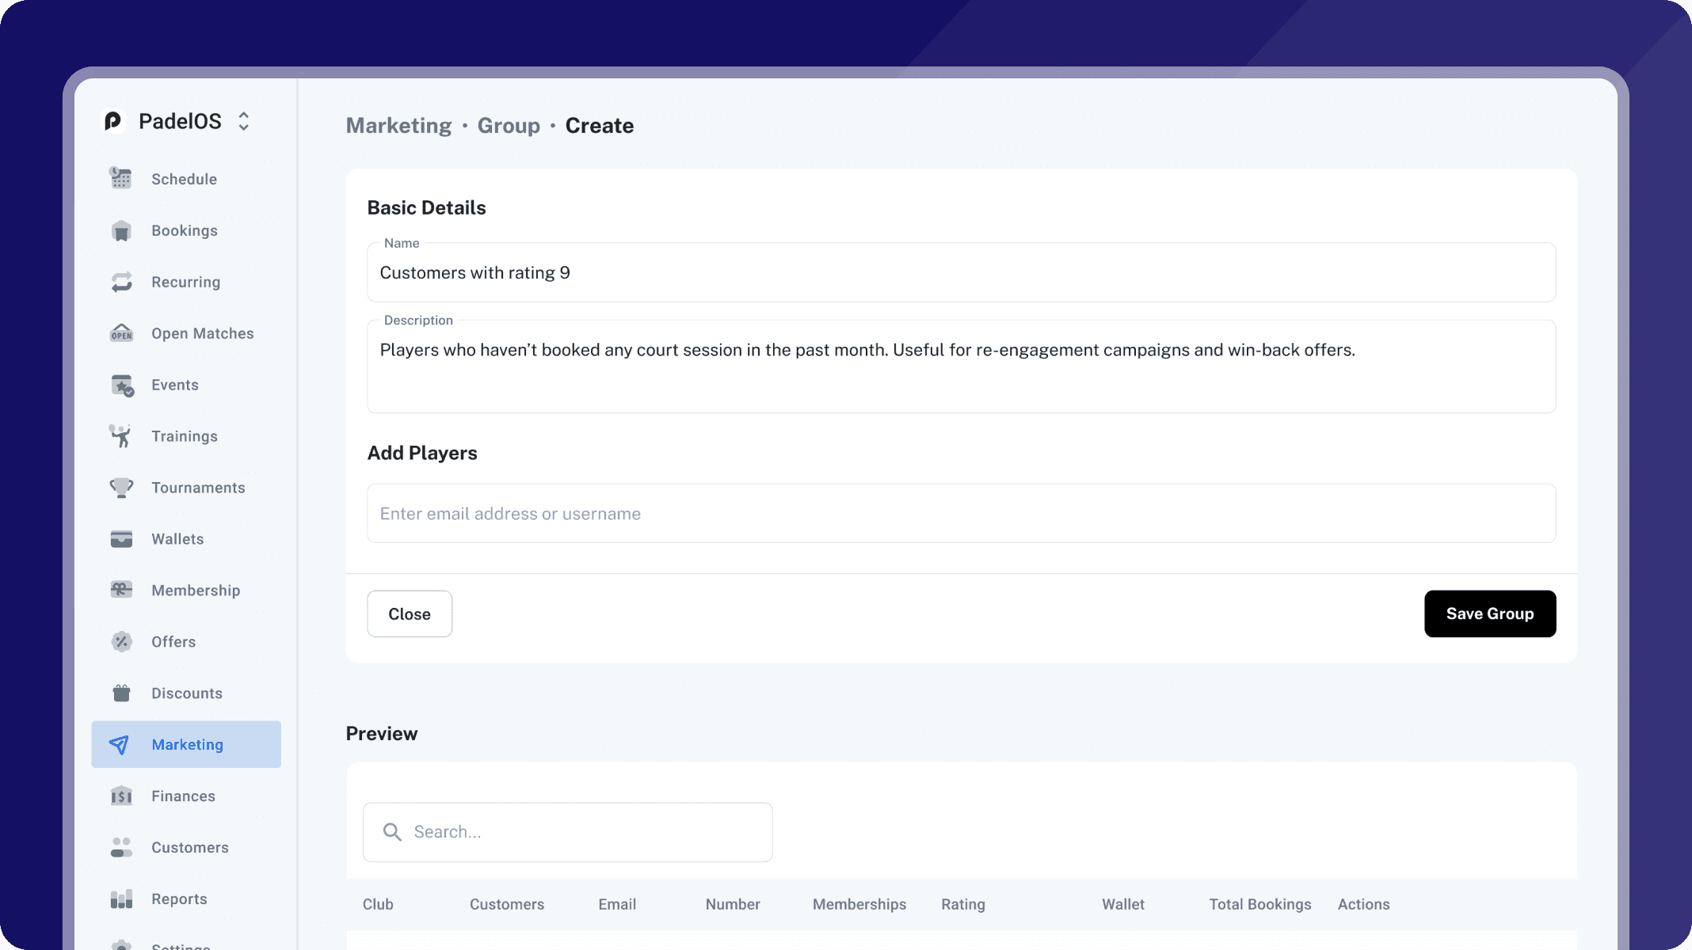Click the Close button
The width and height of the screenshot is (1692, 950).
(x=410, y=614)
